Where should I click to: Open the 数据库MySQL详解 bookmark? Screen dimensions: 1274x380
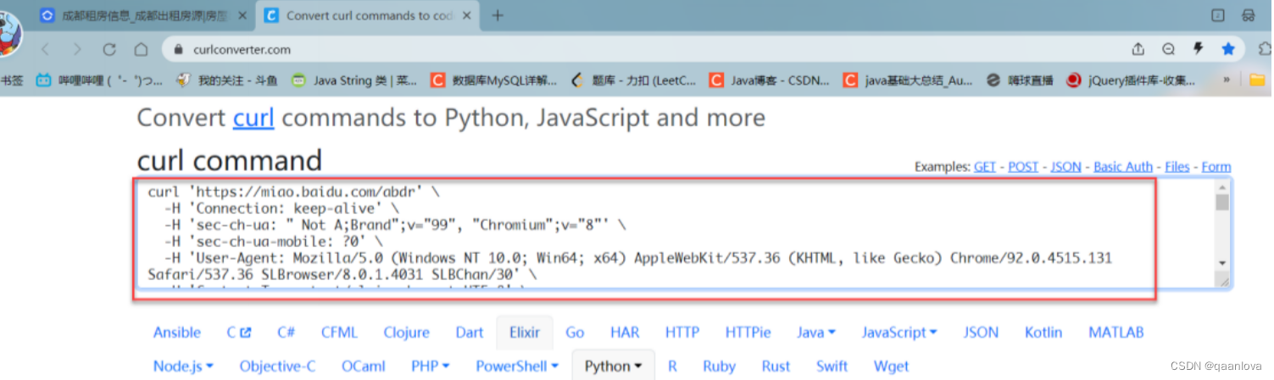(x=494, y=80)
